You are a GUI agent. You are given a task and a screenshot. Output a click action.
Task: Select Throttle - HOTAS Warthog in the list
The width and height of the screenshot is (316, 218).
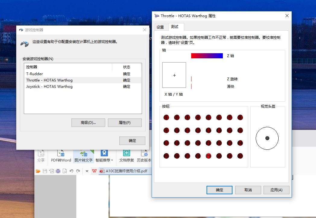83,80
